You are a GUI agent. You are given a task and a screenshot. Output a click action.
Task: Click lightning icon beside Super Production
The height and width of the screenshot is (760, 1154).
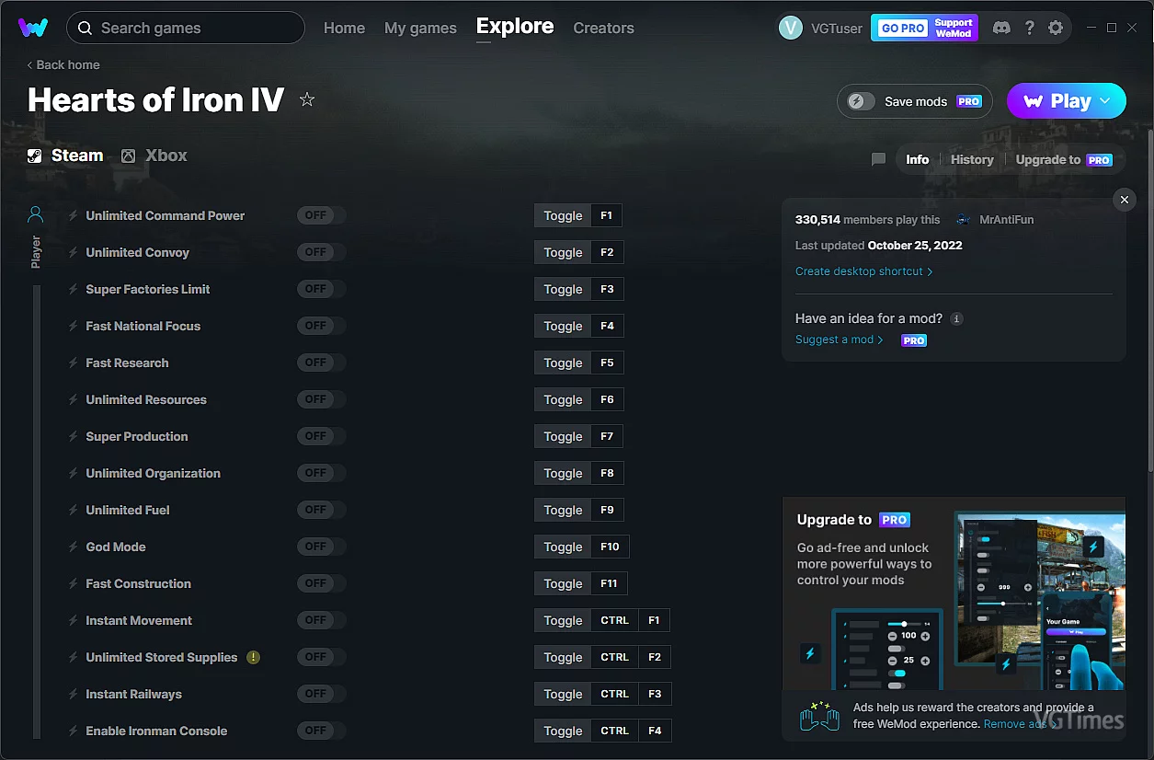74,436
